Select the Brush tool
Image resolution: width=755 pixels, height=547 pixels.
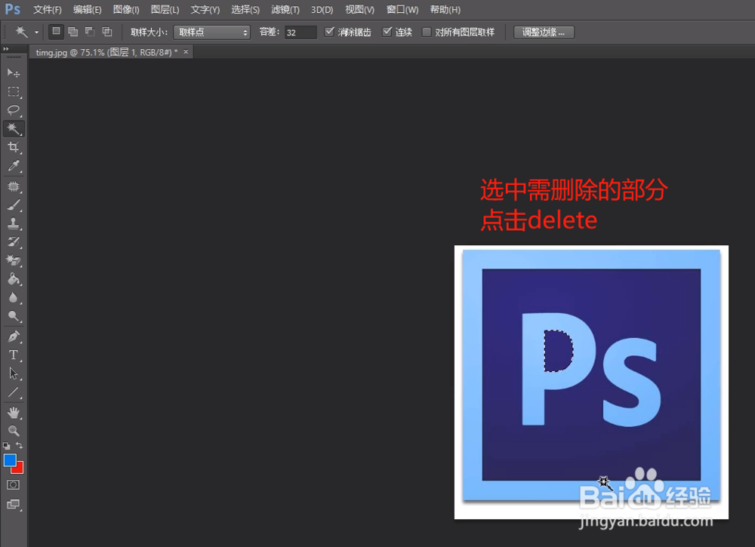click(13, 205)
